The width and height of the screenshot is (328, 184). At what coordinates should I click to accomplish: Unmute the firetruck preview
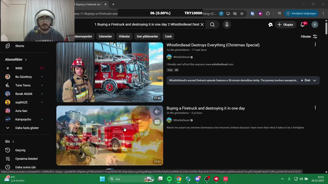click(157, 112)
